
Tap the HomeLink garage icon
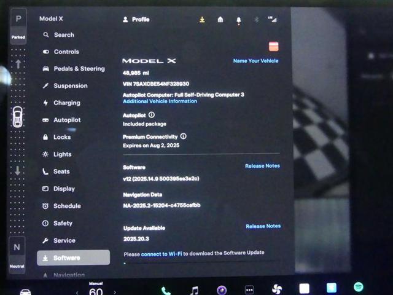[220, 20]
